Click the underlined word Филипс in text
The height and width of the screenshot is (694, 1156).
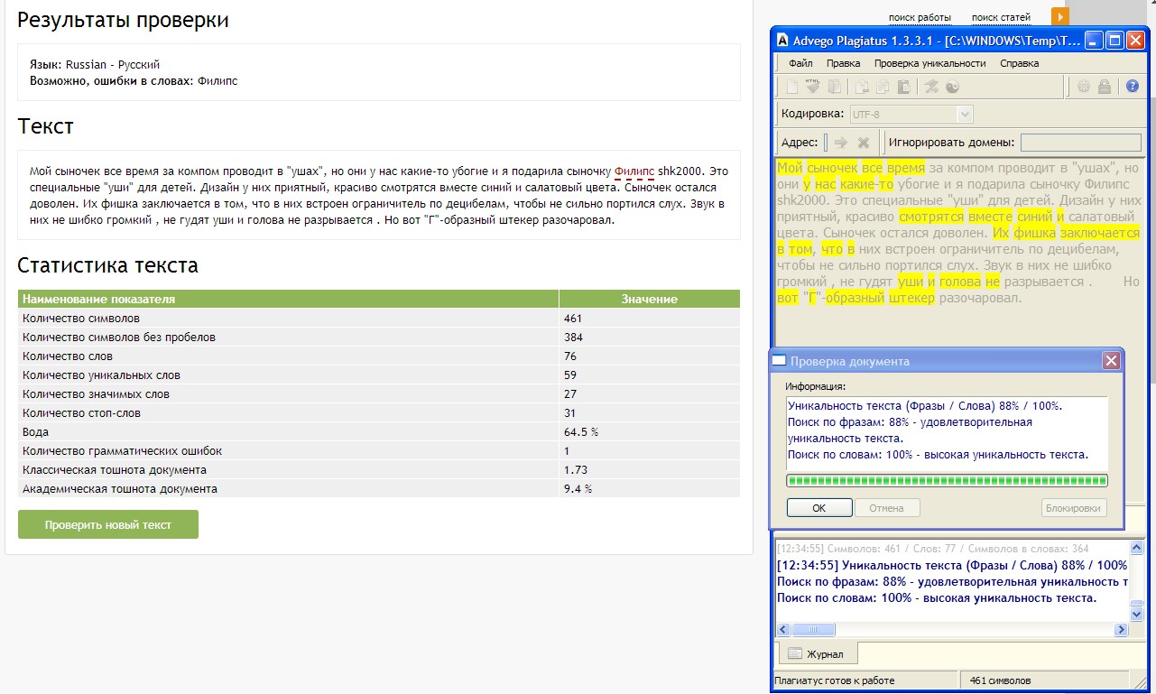pyautogui.click(x=633, y=171)
